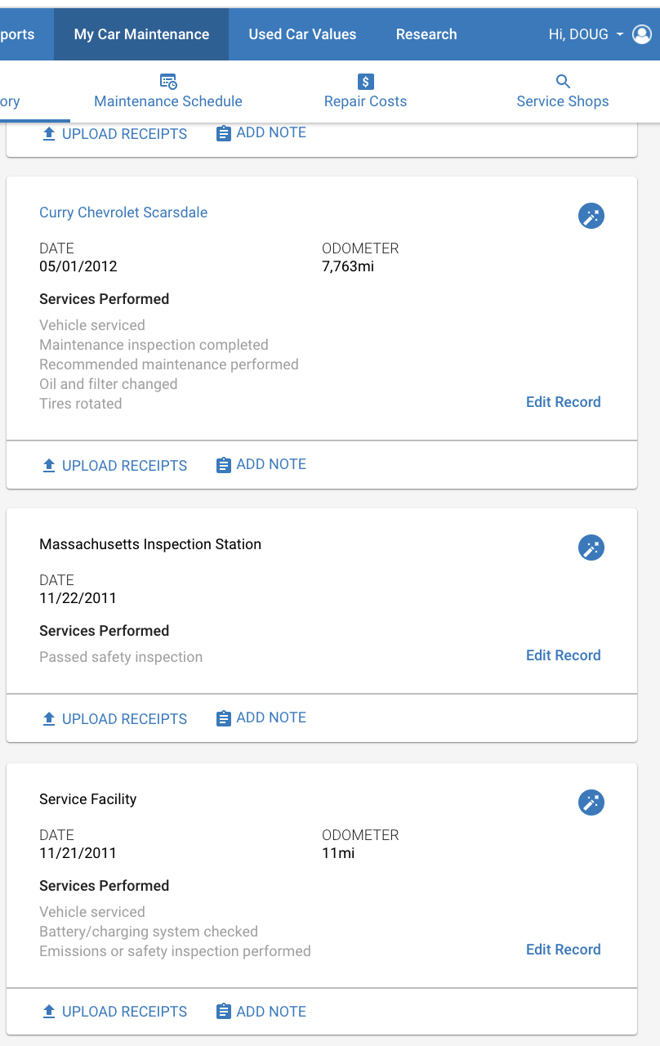Edit Record for 05/01/2012 service

tap(564, 402)
